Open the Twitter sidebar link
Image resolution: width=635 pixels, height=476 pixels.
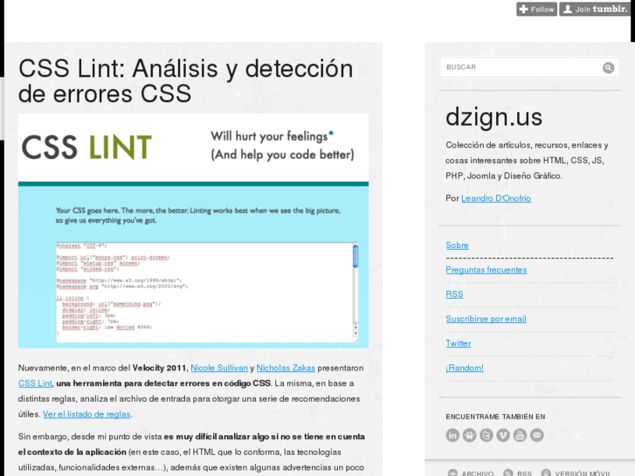pos(459,343)
